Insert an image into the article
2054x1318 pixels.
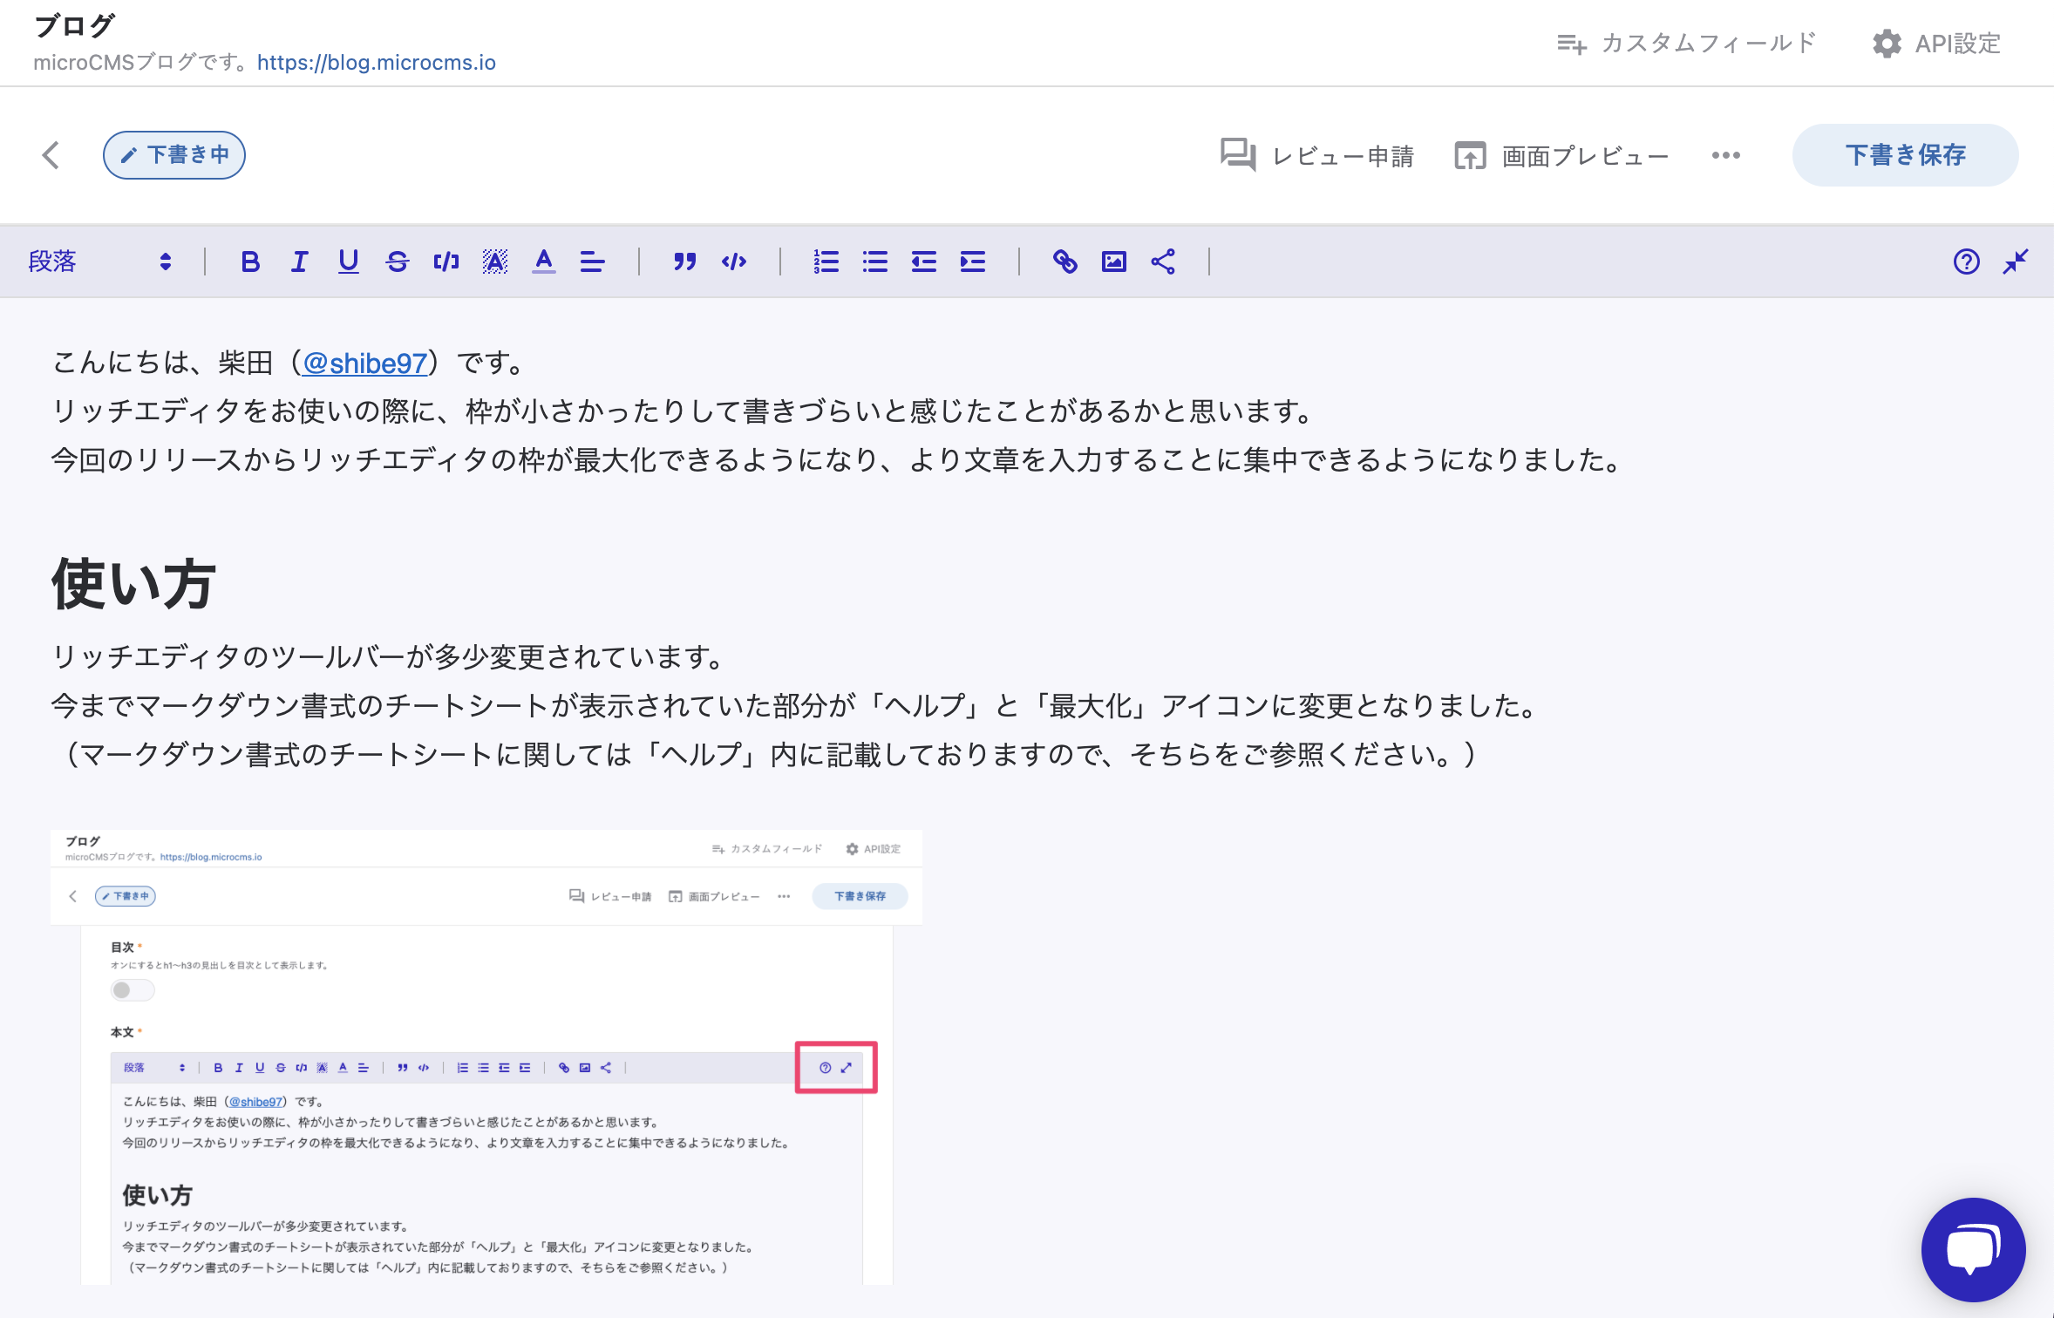1113,262
